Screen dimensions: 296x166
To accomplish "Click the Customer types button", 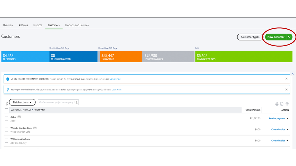I will click(250, 37).
